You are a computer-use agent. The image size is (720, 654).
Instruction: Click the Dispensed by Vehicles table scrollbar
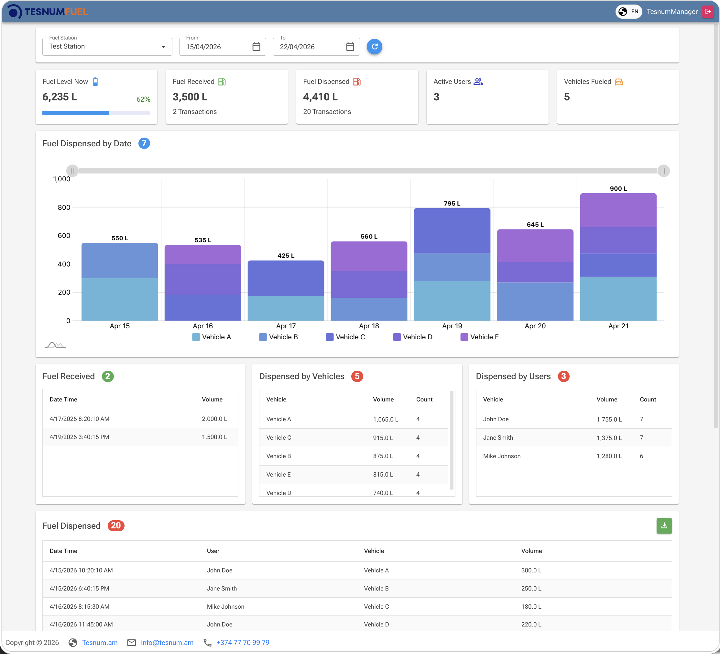[452, 440]
